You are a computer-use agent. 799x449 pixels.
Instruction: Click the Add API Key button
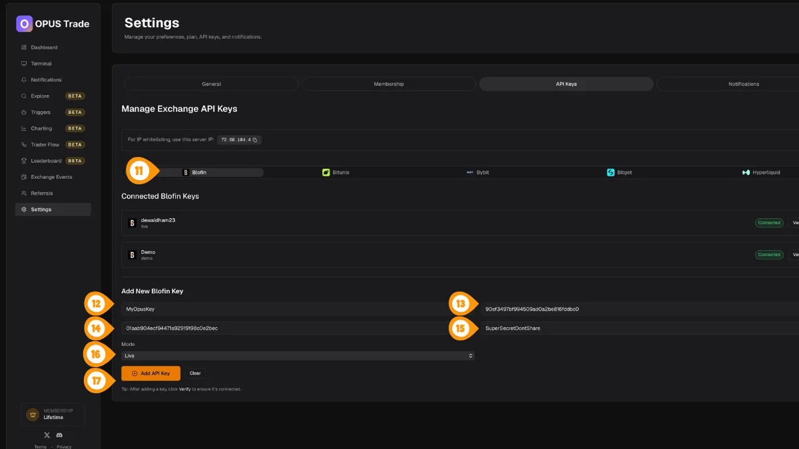(x=150, y=373)
